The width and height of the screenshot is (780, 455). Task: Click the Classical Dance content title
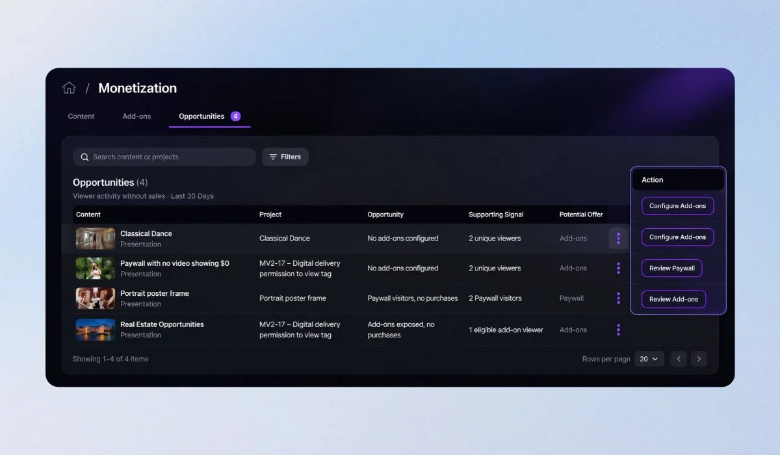(x=146, y=233)
